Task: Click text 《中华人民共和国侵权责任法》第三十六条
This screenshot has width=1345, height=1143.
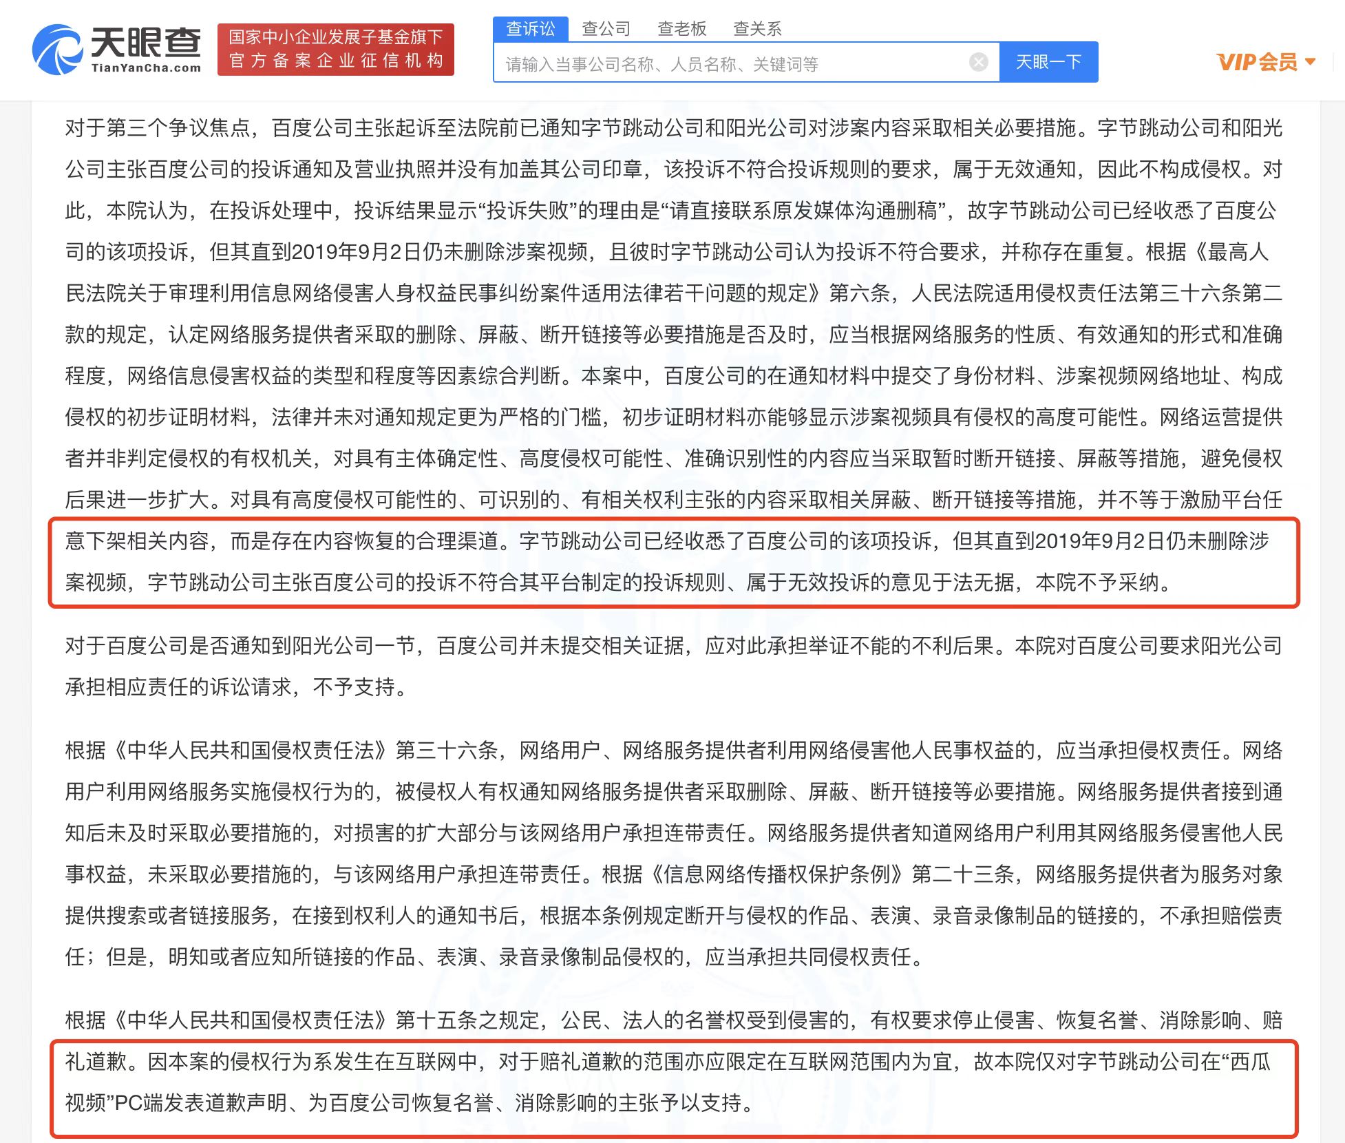Action: click(302, 751)
